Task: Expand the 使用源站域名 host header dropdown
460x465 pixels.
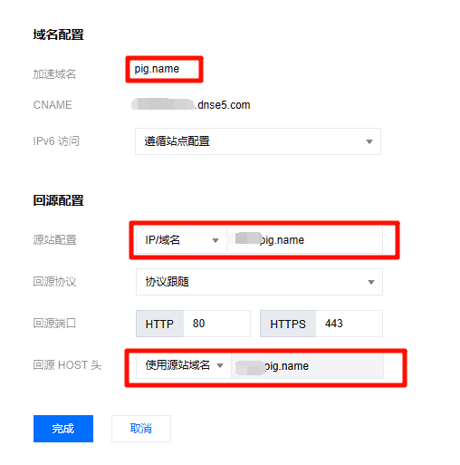Action: pos(184,365)
